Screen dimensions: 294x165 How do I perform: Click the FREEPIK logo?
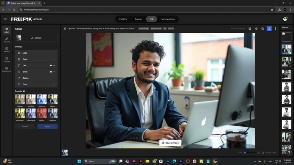(21, 19)
